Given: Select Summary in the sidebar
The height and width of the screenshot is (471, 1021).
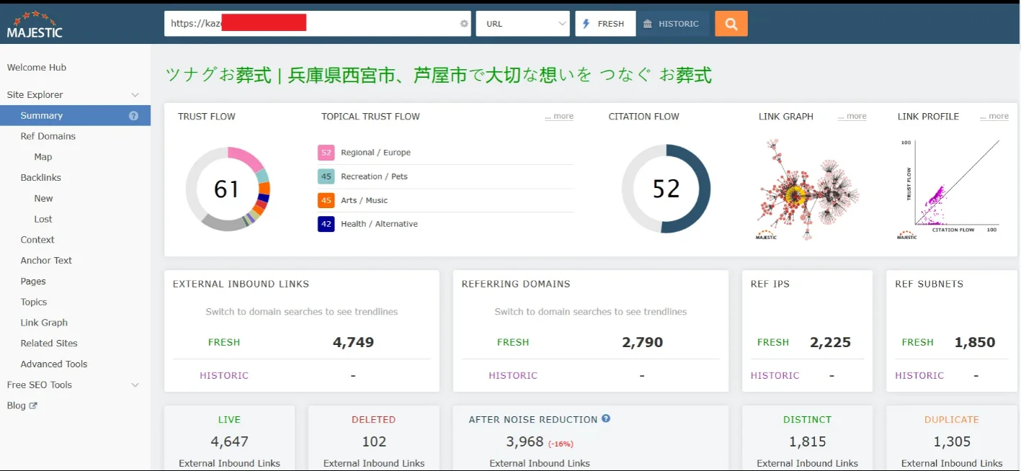Looking at the screenshot, I should point(75,115).
